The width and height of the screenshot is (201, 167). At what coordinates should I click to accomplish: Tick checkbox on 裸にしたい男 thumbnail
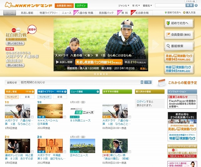[x=130, y=152]
